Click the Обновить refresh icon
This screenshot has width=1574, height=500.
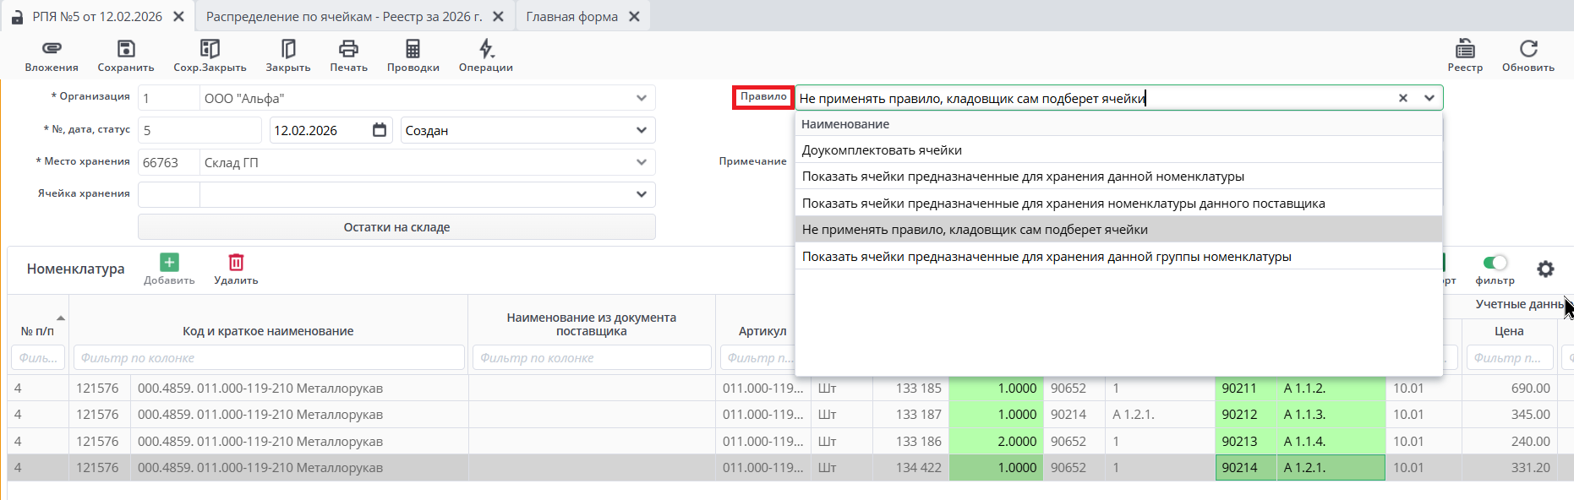(x=1528, y=49)
